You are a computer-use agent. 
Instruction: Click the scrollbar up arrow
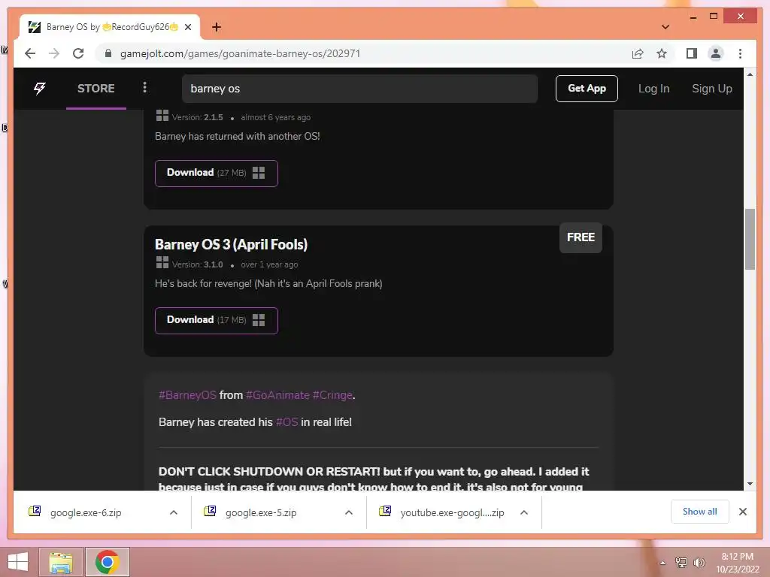pos(750,74)
